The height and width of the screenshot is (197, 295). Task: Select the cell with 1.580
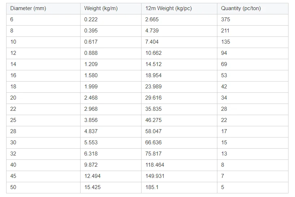tap(91, 75)
